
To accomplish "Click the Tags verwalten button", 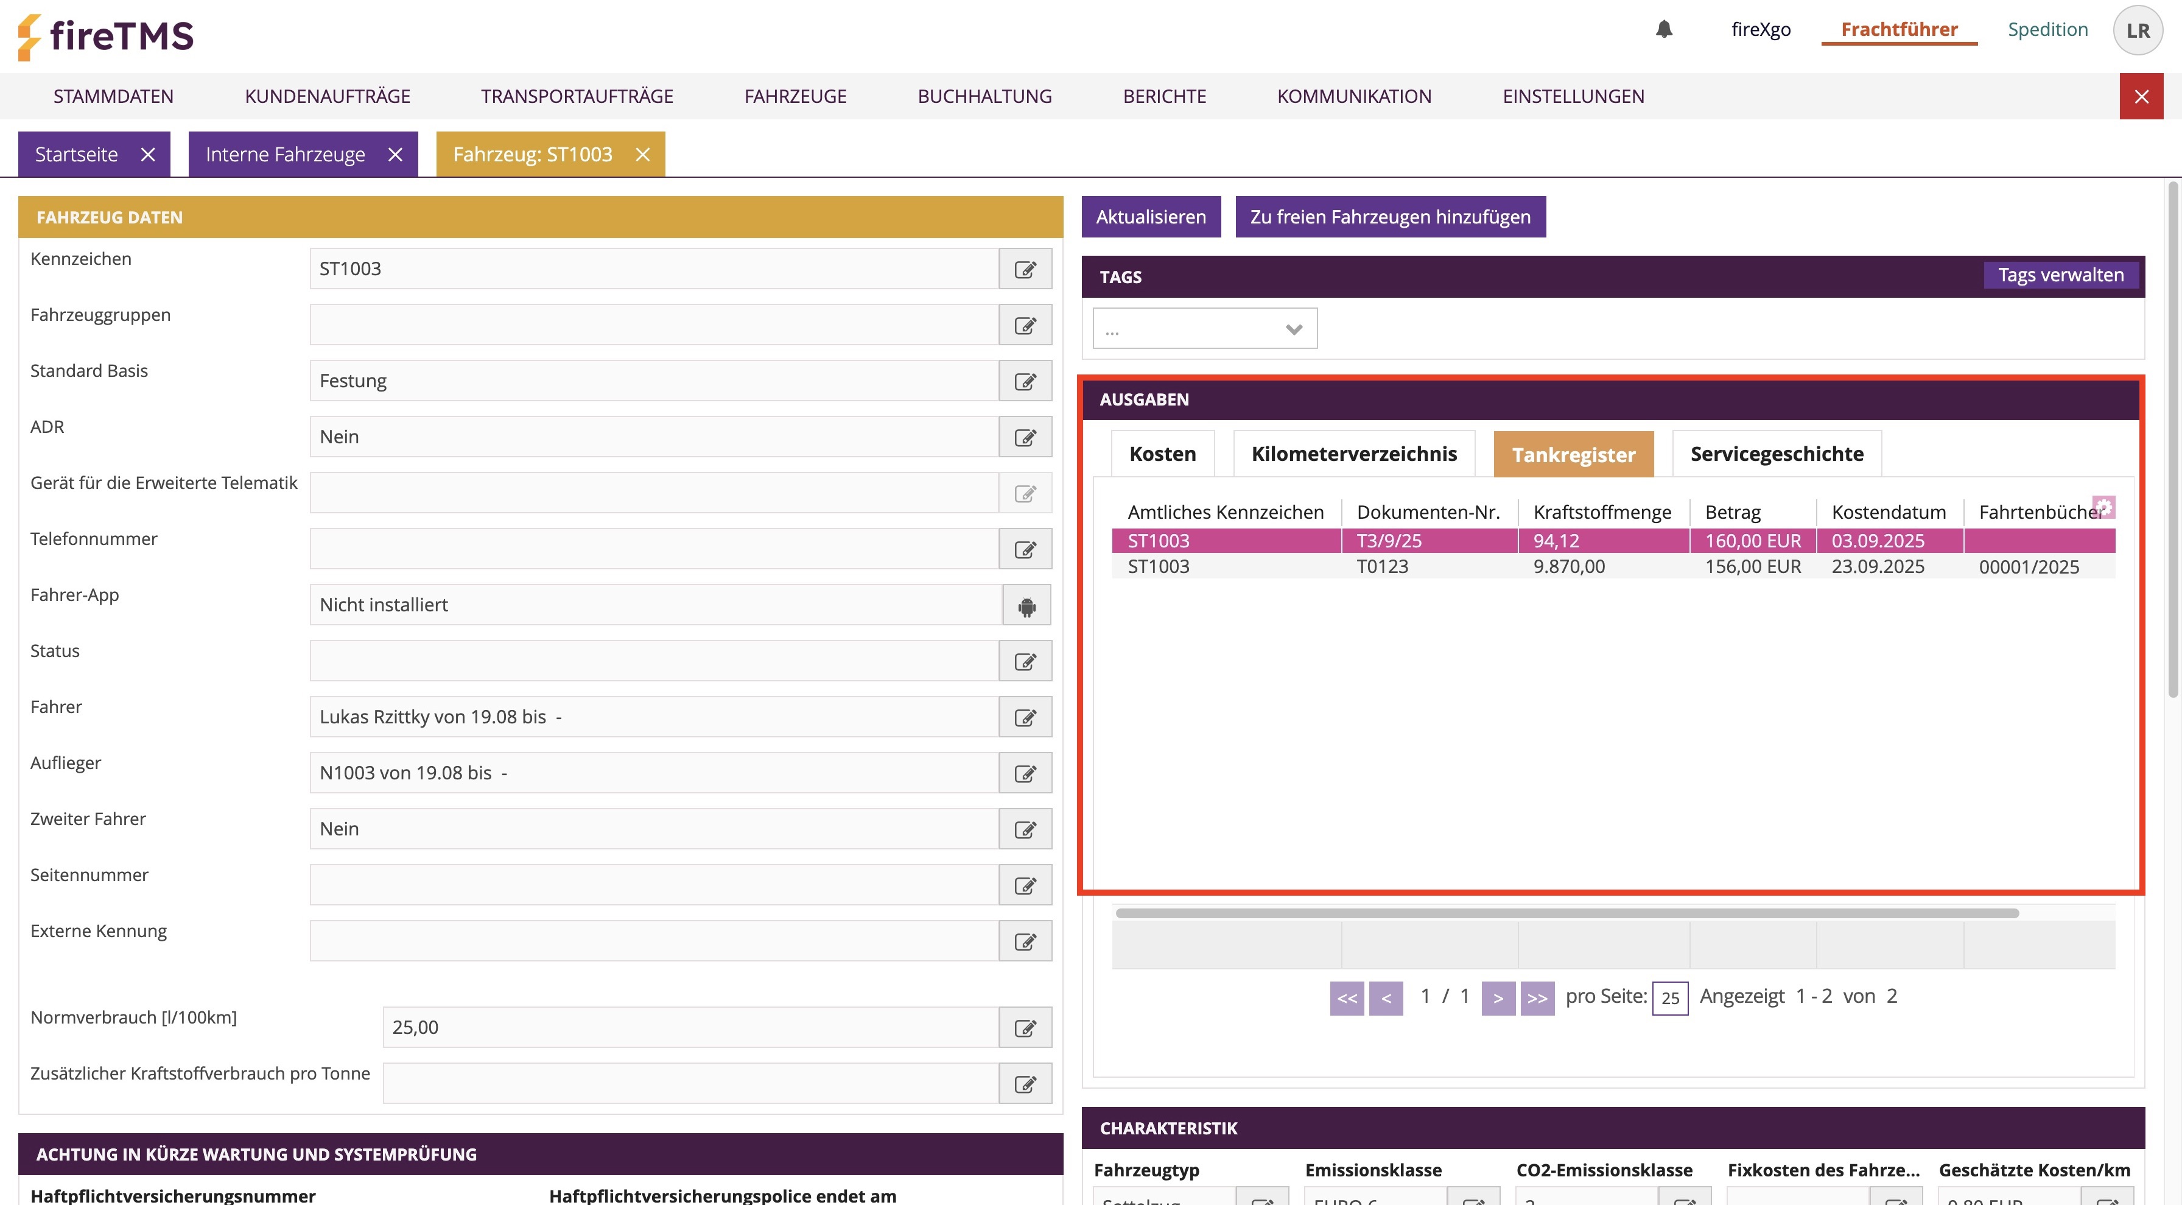I will pos(2060,275).
